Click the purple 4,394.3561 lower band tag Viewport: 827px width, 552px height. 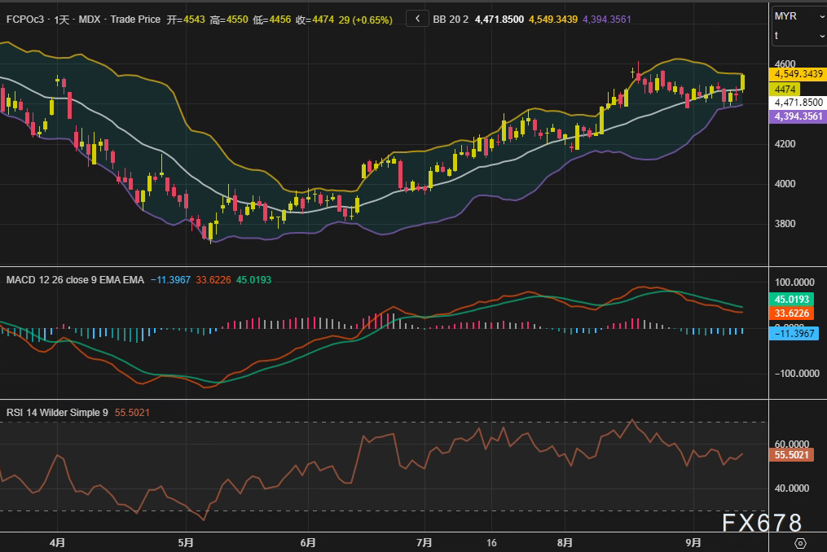click(798, 116)
